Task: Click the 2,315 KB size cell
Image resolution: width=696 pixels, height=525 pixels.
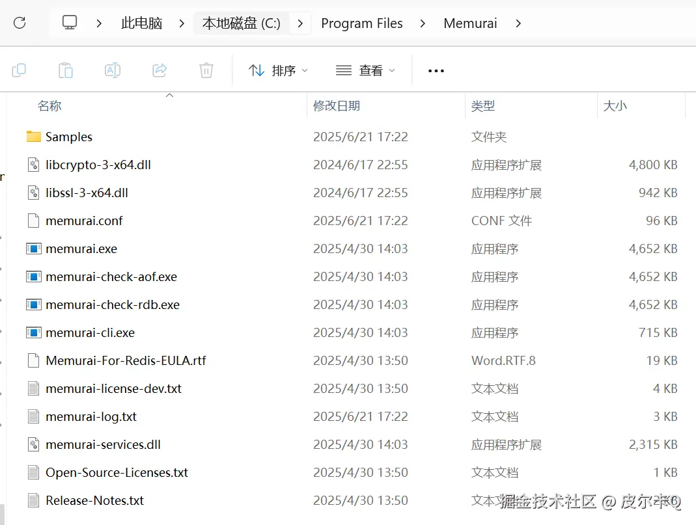Action: [653, 445]
